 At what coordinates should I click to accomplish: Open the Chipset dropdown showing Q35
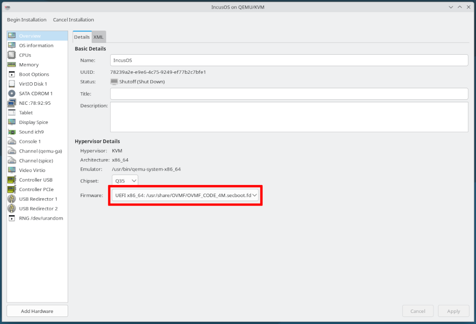[x=125, y=181]
